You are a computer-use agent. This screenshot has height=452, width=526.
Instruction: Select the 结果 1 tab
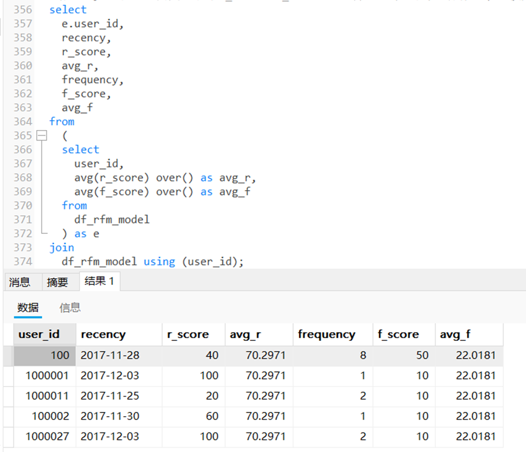coord(99,281)
